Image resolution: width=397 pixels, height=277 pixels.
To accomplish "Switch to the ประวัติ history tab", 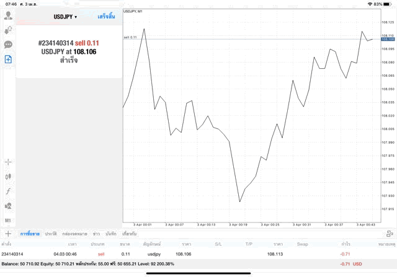I will pyautogui.click(x=50, y=234).
